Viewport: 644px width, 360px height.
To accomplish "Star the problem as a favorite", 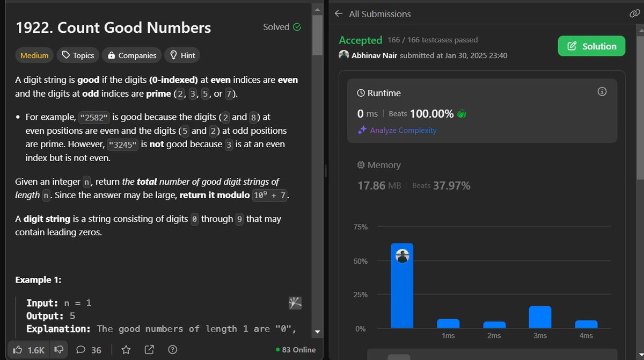I will pos(126,349).
